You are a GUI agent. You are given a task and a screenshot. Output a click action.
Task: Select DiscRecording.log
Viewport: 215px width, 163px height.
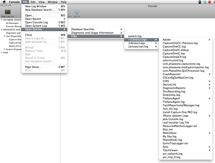click(186, 92)
